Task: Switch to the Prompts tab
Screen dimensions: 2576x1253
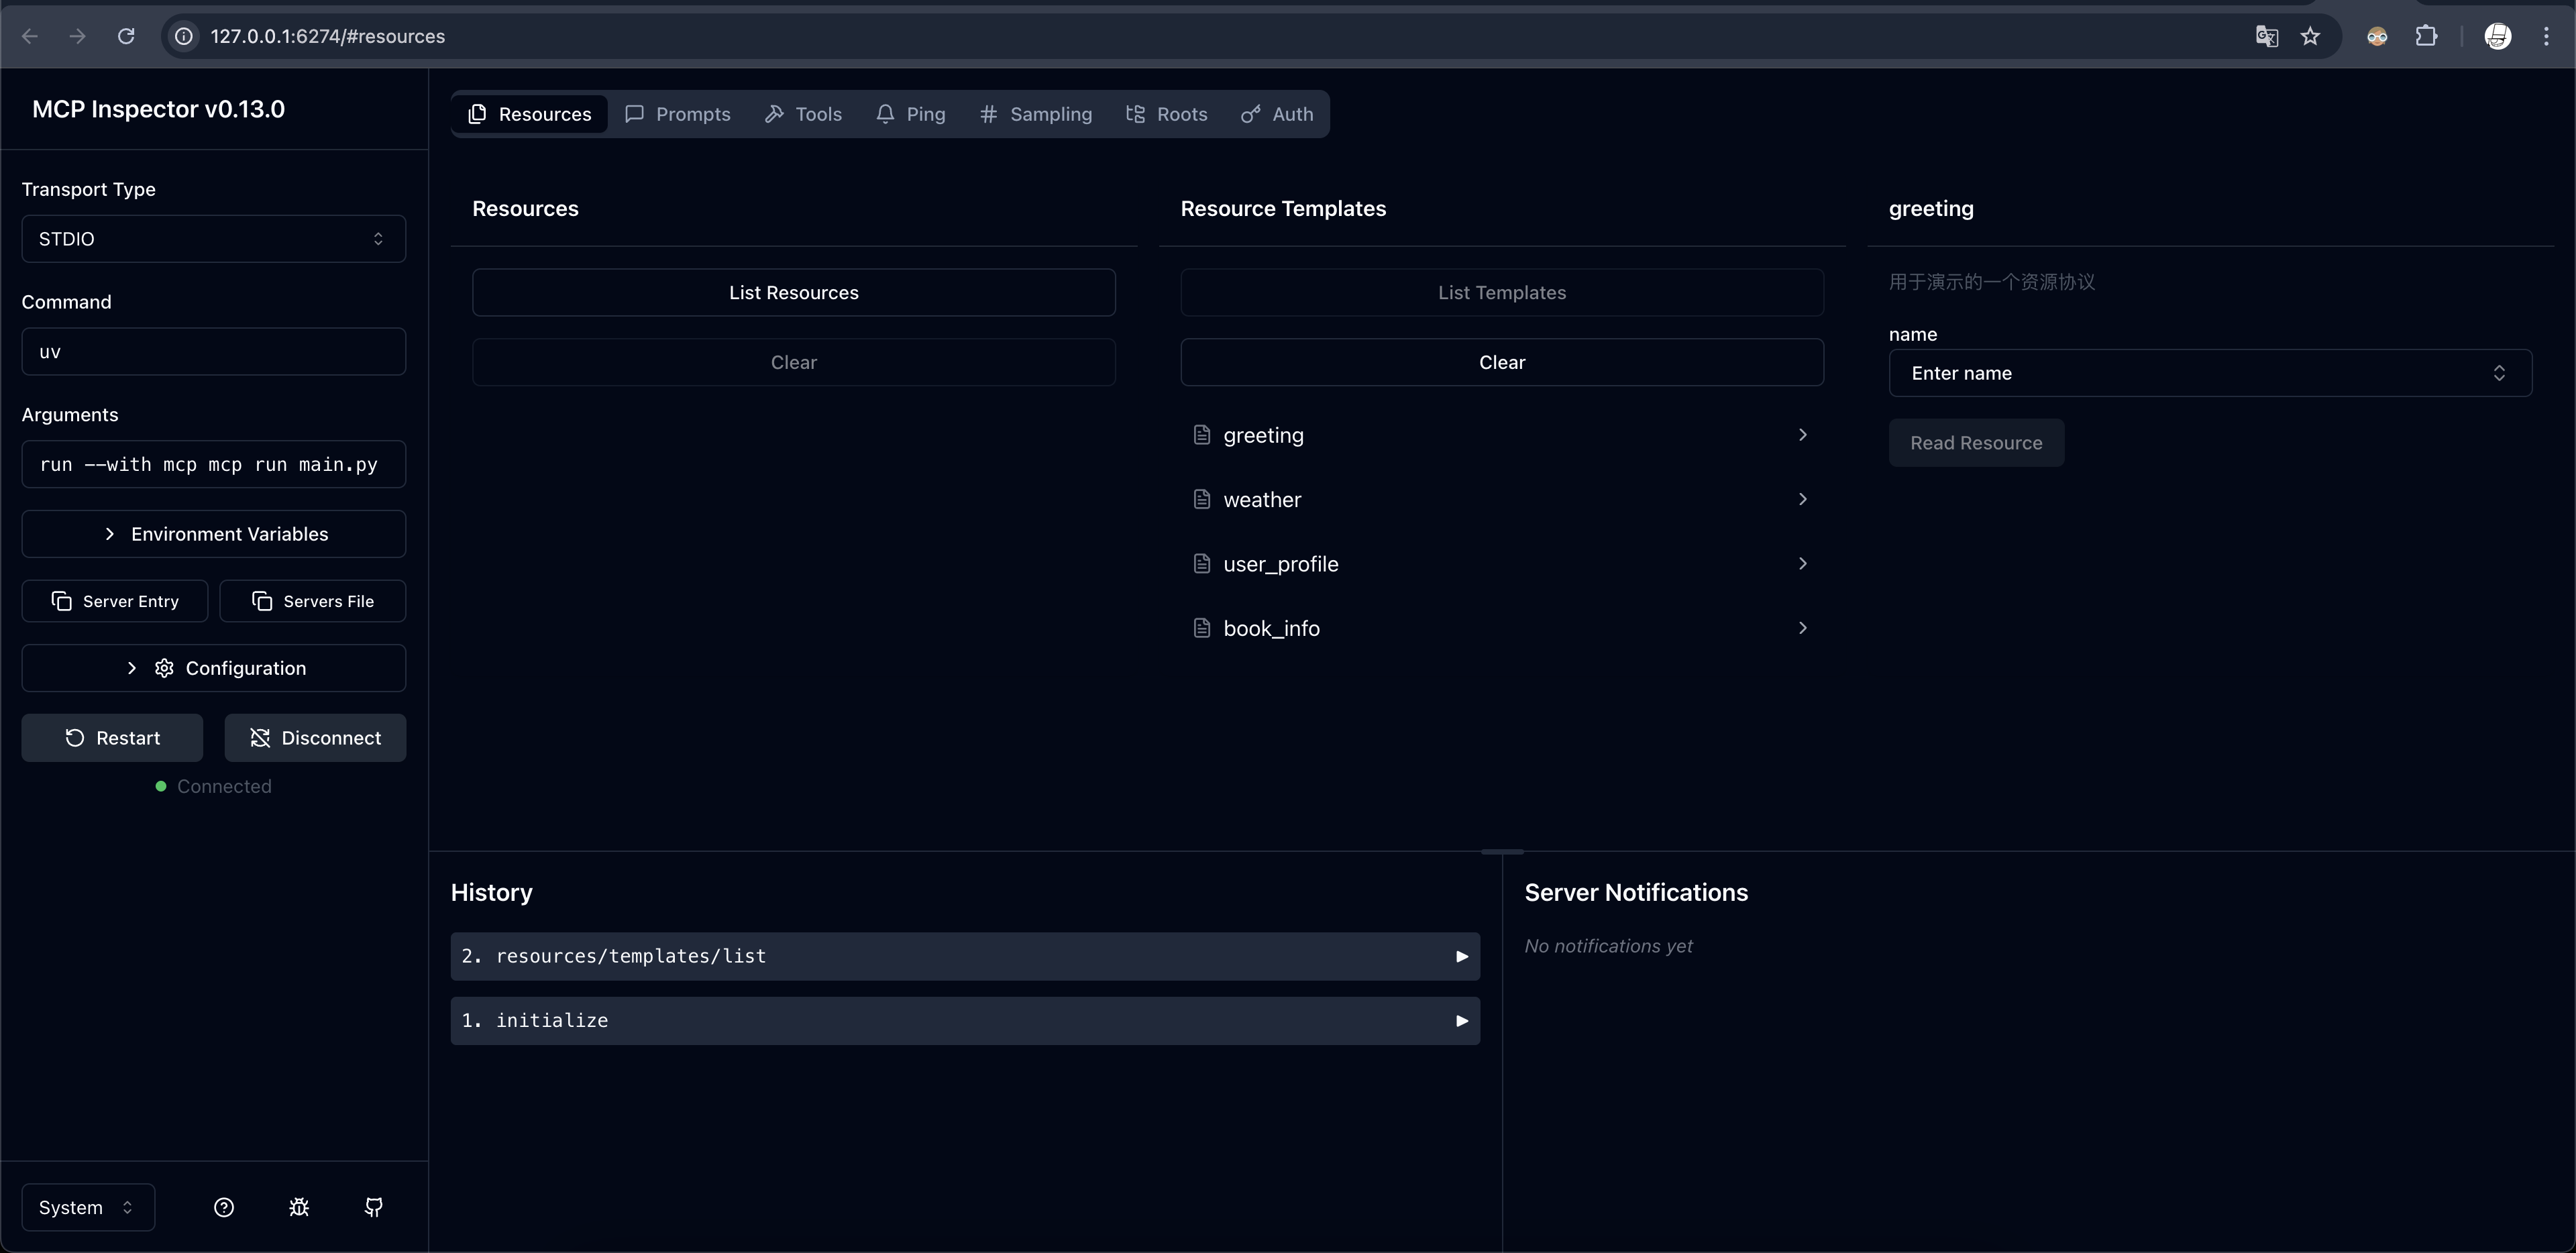Action: click(678, 114)
